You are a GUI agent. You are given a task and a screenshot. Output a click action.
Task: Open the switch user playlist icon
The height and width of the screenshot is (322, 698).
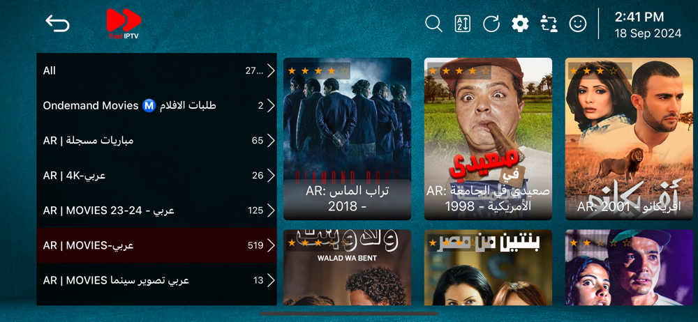click(x=549, y=24)
